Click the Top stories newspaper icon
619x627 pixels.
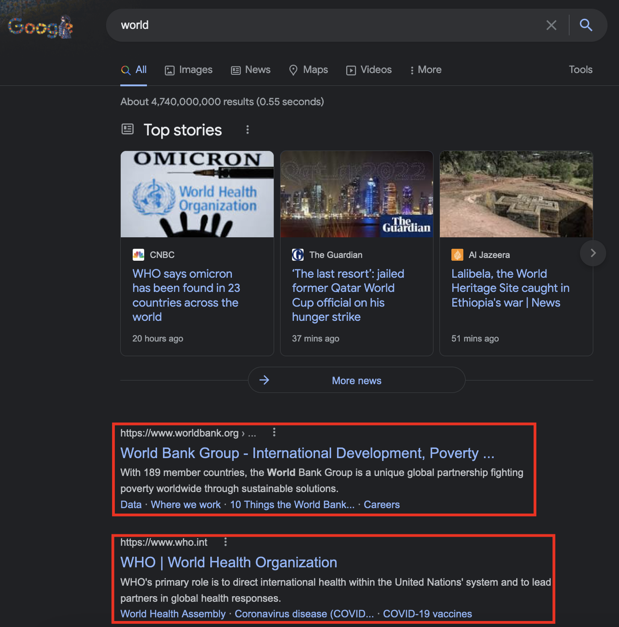[127, 129]
